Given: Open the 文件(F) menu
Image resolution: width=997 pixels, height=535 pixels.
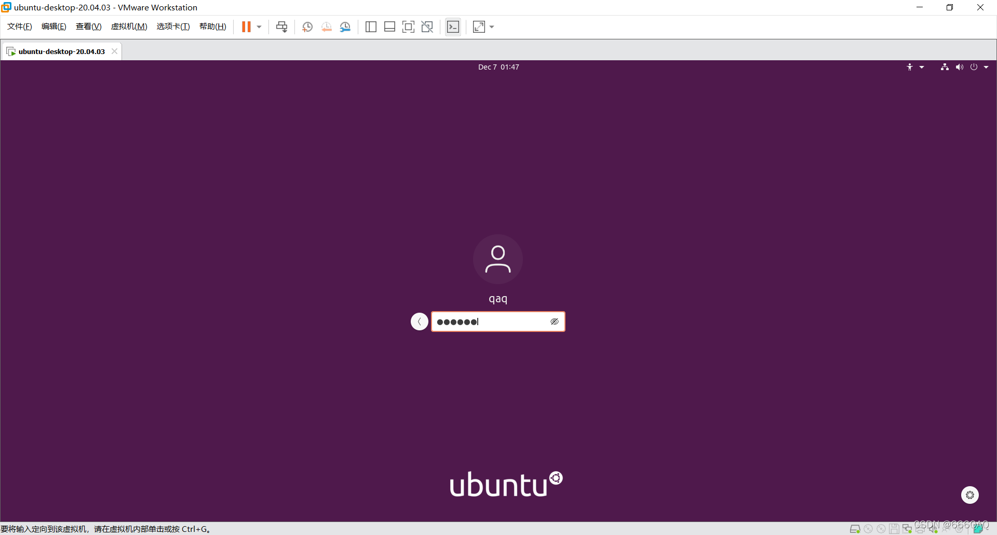Looking at the screenshot, I should pyautogui.click(x=20, y=26).
